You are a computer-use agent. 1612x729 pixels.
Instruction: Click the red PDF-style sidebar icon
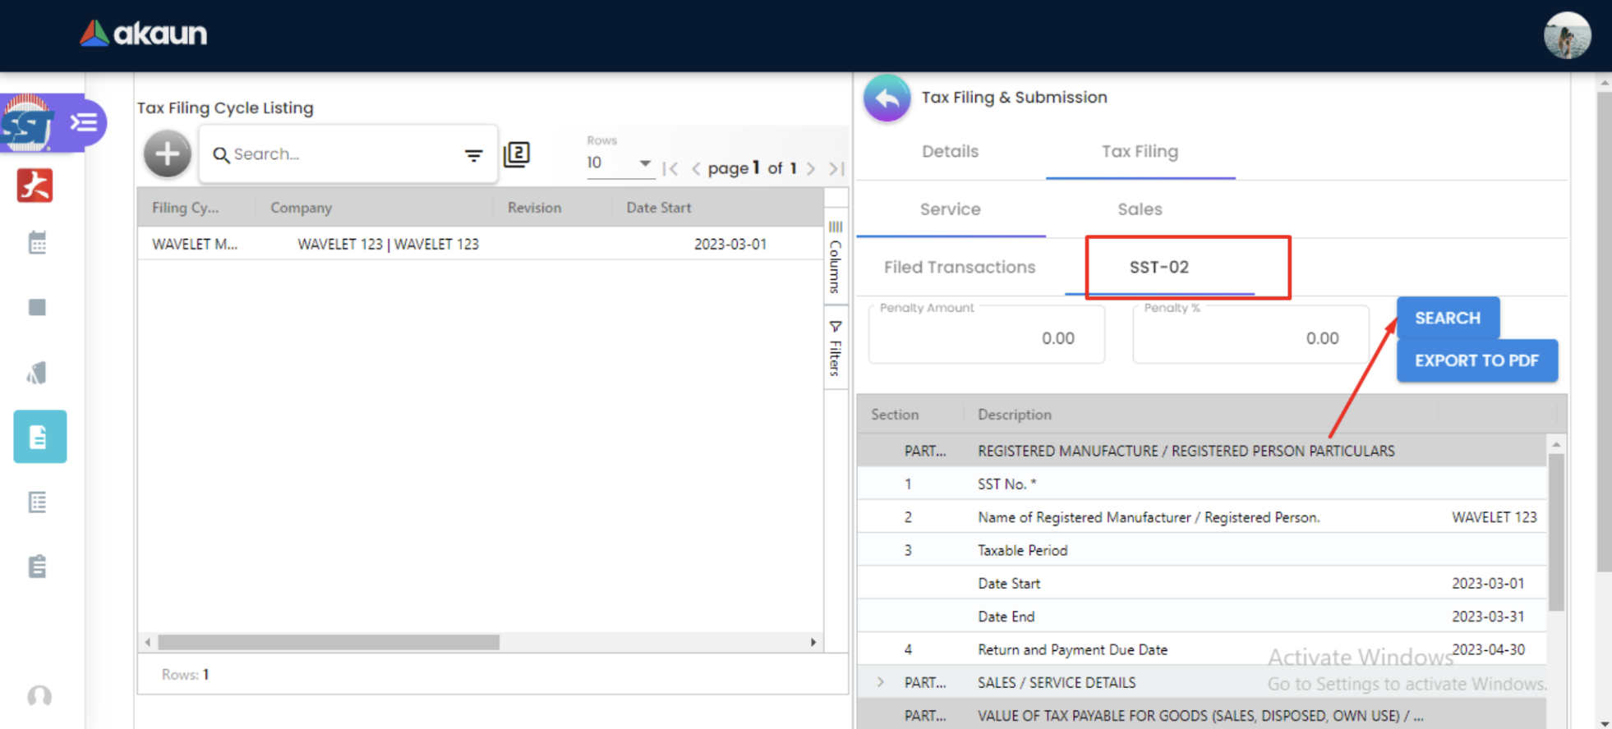pos(35,186)
